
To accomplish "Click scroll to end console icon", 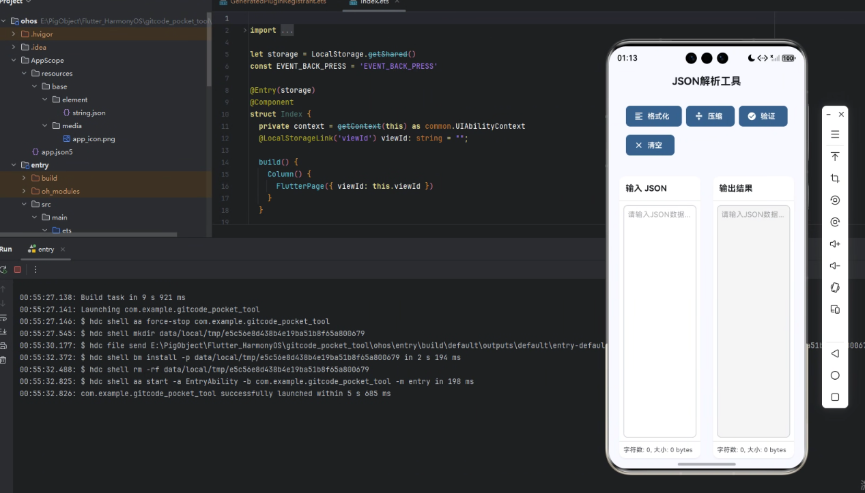I will [3, 331].
